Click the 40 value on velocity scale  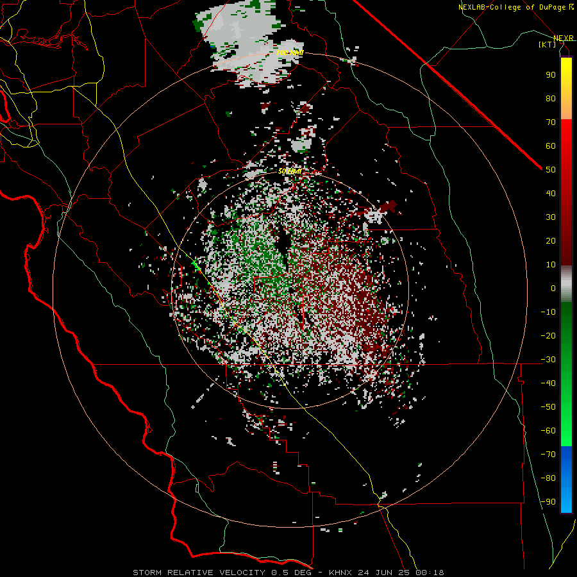tap(551, 194)
